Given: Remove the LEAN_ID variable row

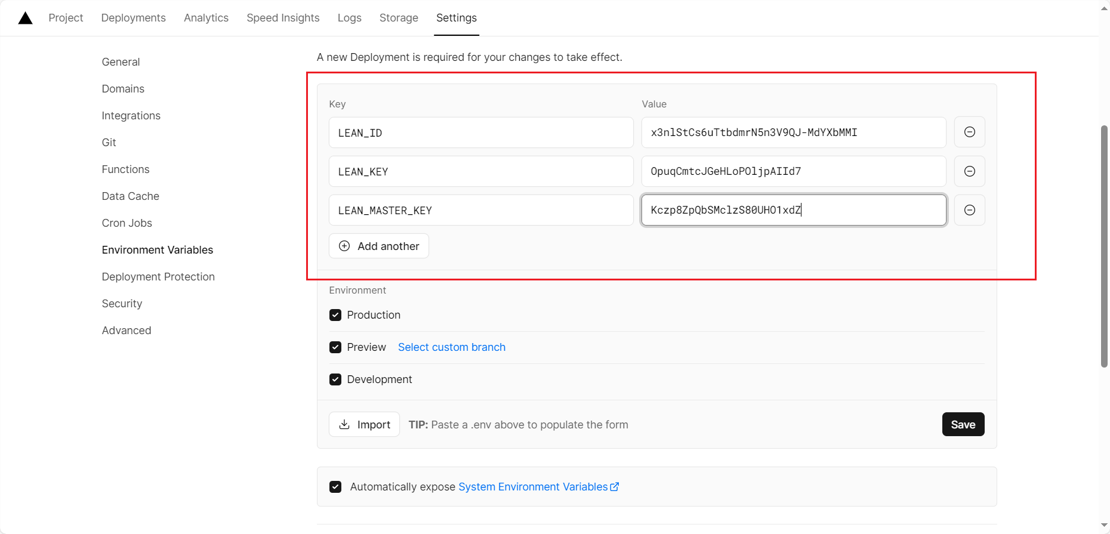Looking at the screenshot, I should tap(969, 132).
